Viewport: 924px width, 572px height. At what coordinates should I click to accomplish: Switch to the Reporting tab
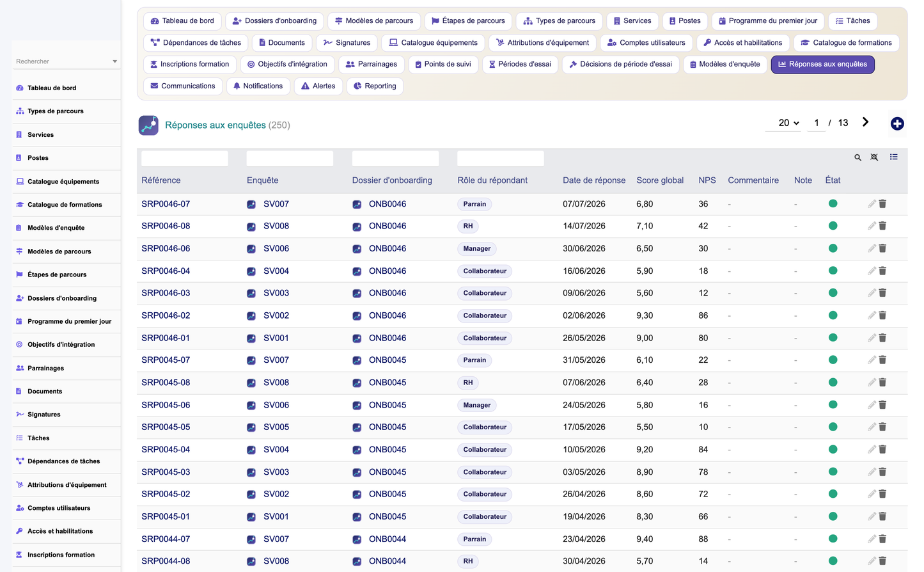click(375, 86)
